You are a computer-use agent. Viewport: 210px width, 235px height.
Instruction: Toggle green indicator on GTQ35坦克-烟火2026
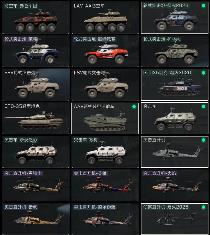coord(203,73)
